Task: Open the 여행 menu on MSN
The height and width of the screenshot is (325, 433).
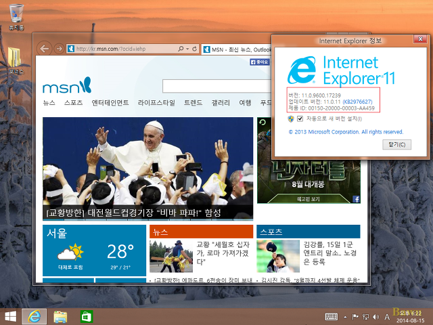Action: click(x=245, y=103)
